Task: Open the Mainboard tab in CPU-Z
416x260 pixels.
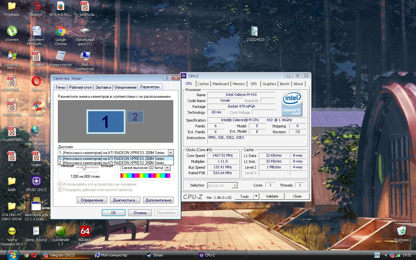Action: tap(221, 84)
